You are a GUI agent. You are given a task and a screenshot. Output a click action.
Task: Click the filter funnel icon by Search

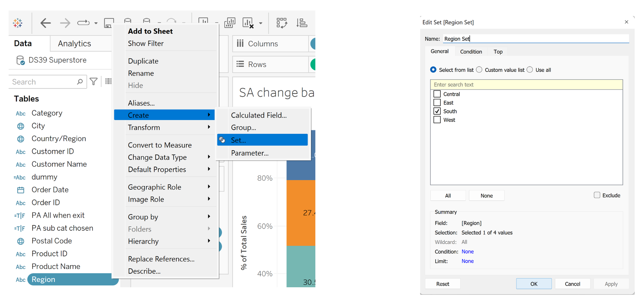point(94,82)
